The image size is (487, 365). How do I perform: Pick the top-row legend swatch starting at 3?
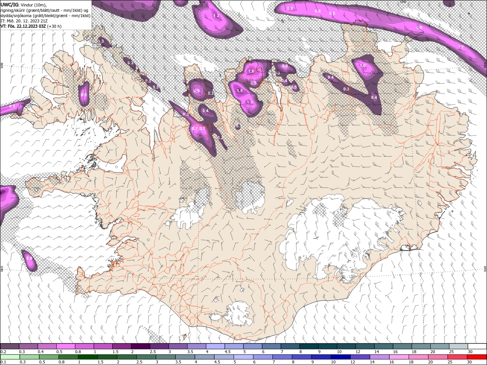[x=178, y=346]
